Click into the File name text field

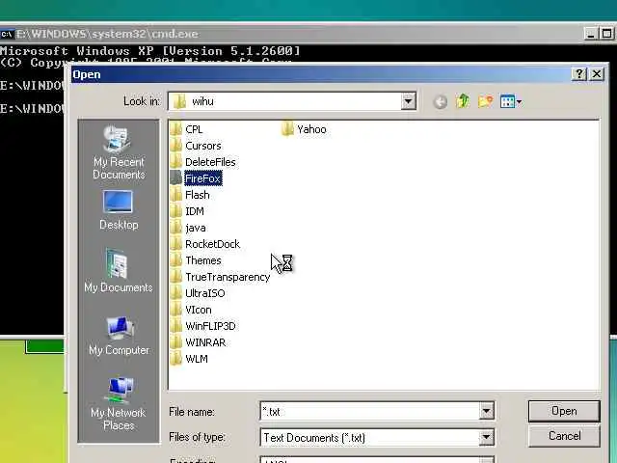pyautogui.click(x=370, y=412)
